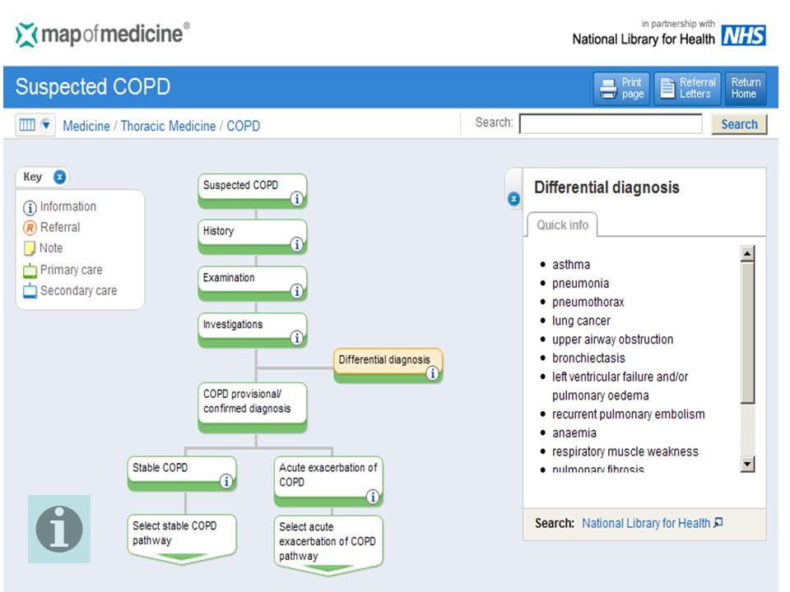Image resolution: width=790 pixels, height=592 pixels.
Task: Click the info icon on Stable COPD node
Action: [x=226, y=481]
